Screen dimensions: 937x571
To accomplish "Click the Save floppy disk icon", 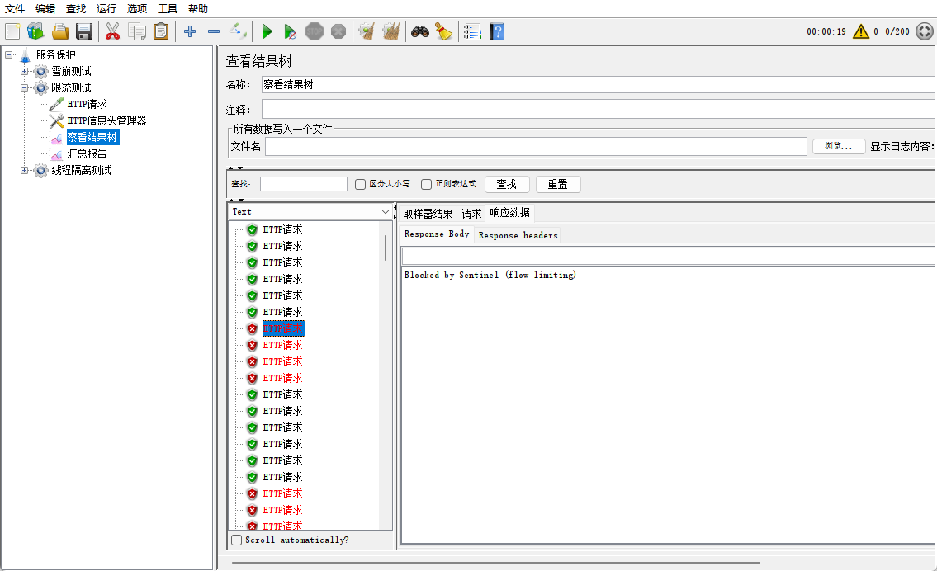I will (x=83, y=32).
